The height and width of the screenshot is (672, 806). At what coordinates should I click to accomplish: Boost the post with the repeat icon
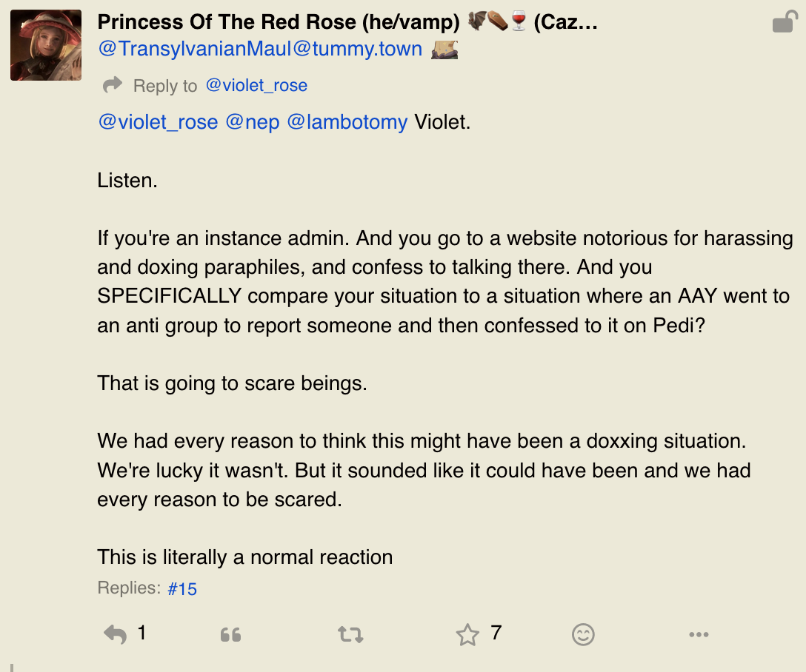tap(350, 634)
